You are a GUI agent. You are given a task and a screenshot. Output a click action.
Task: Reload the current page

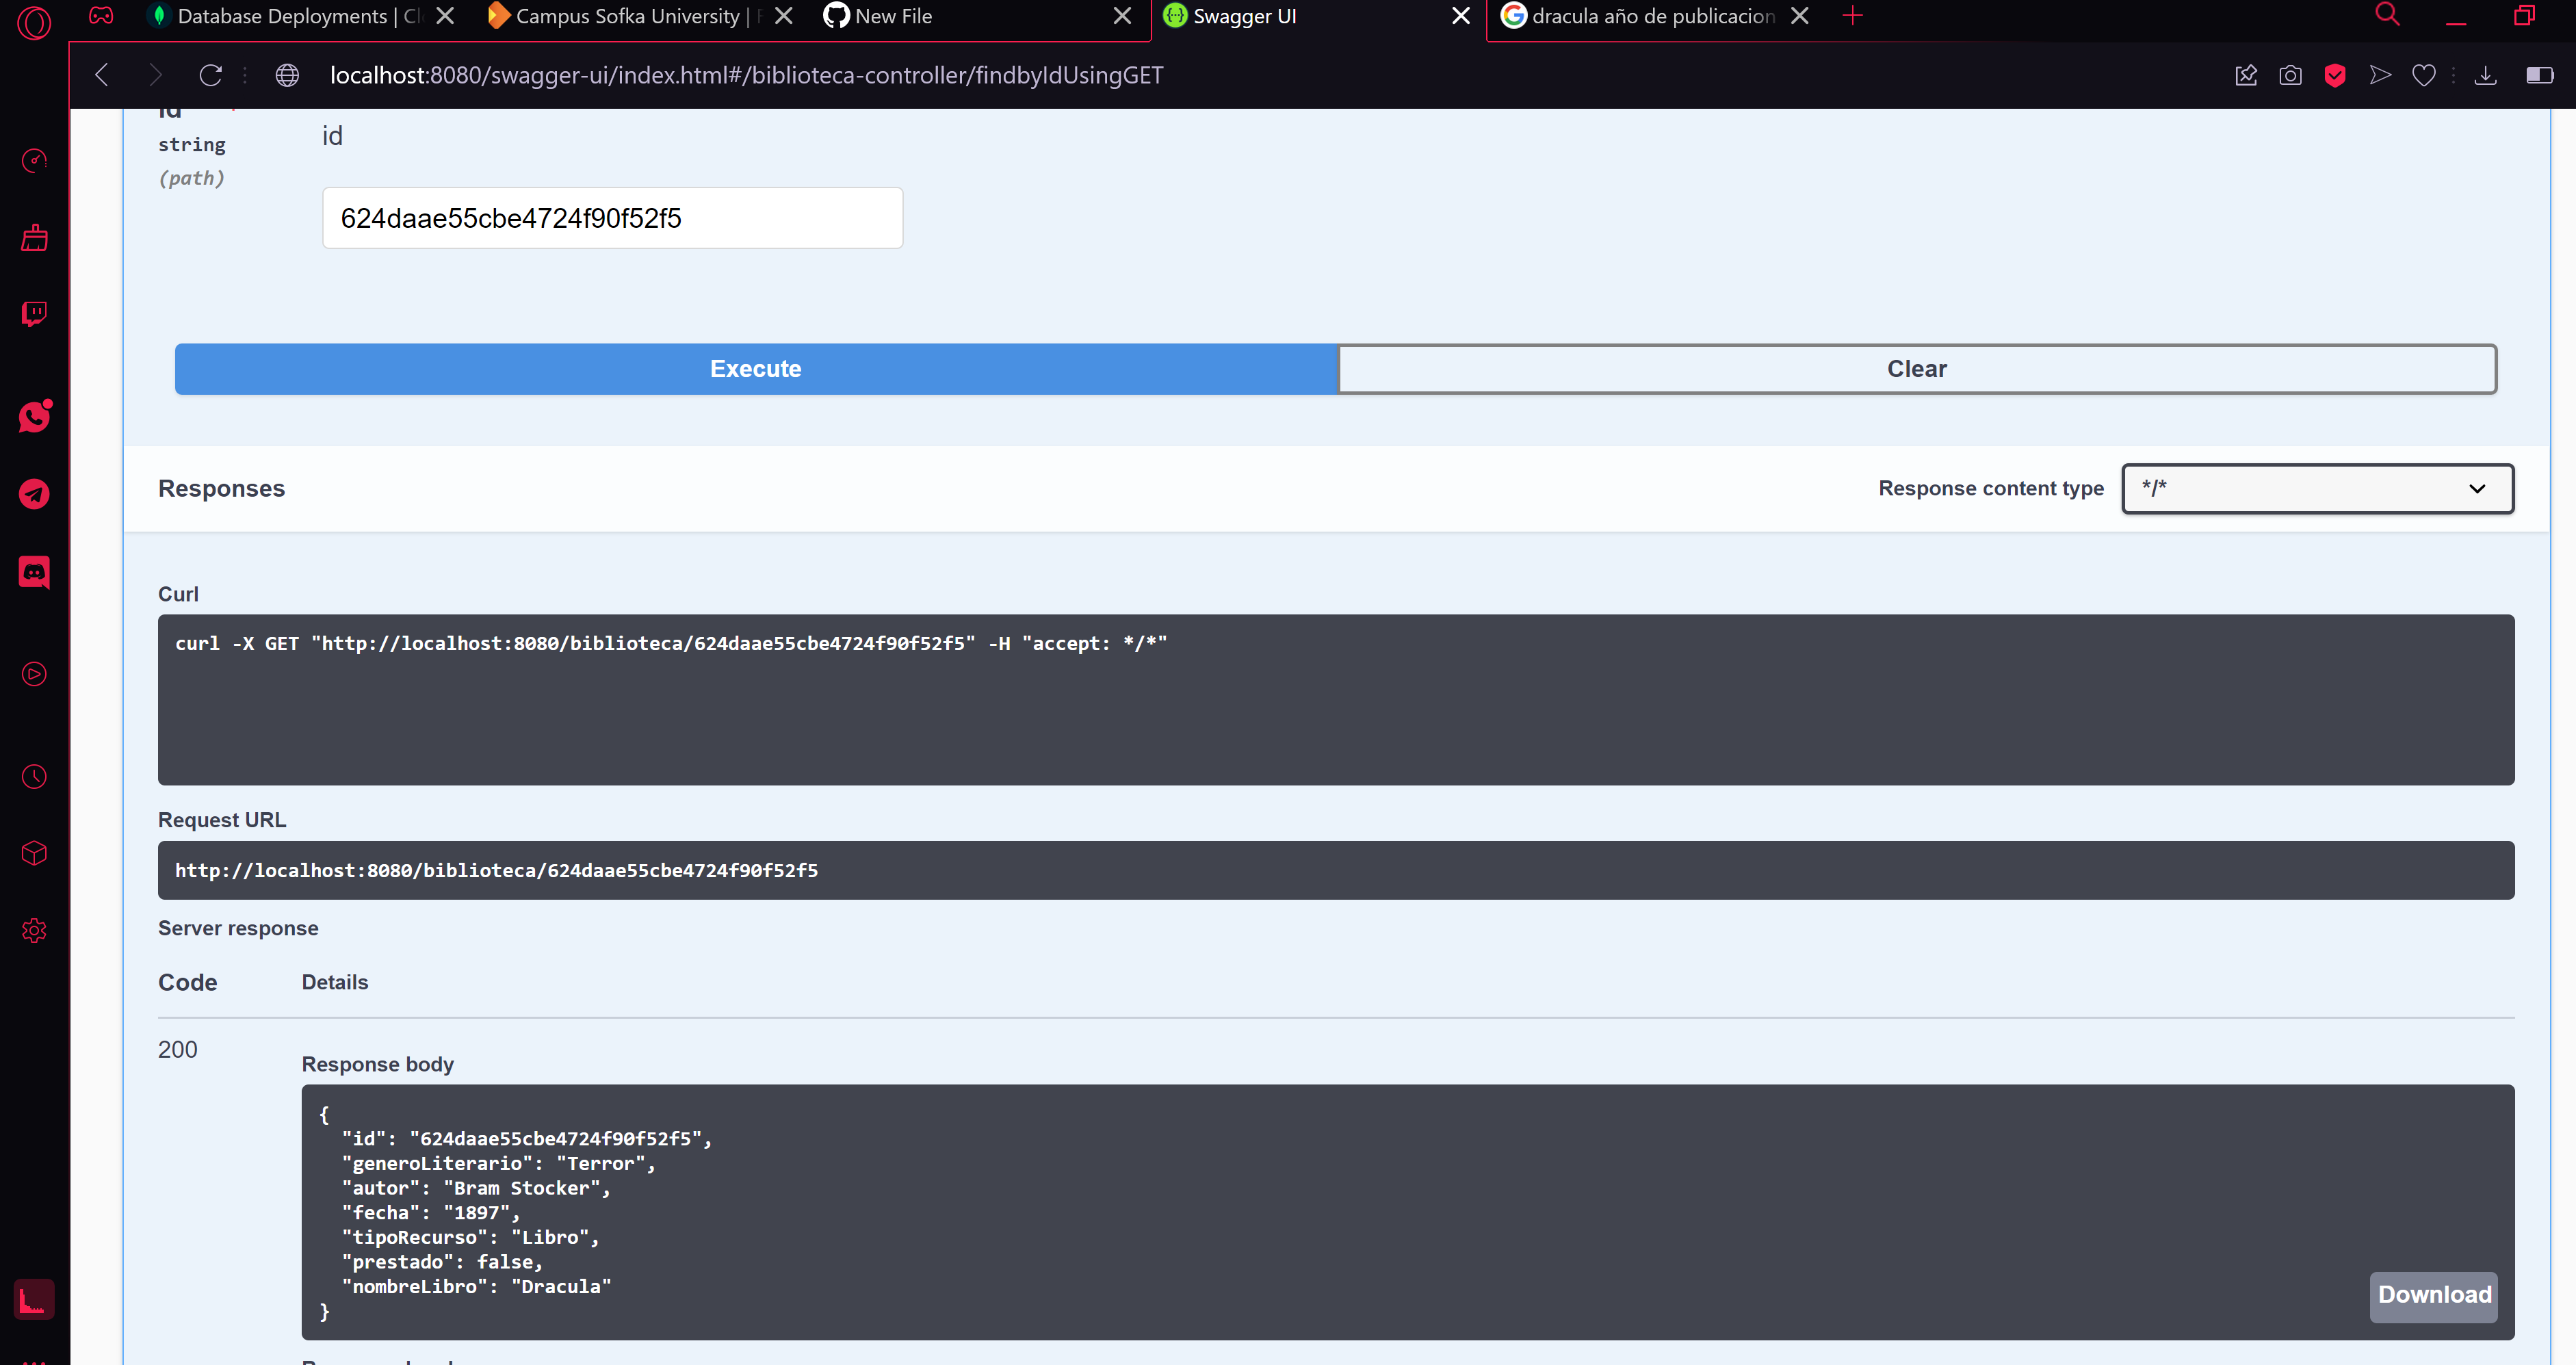pyautogui.click(x=211, y=75)
